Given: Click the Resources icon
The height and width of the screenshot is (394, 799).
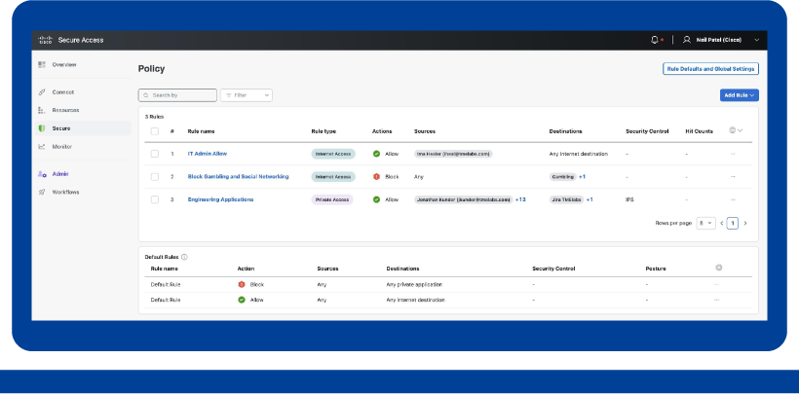Looking at the screenshot, I should click(x=42, y=110).
